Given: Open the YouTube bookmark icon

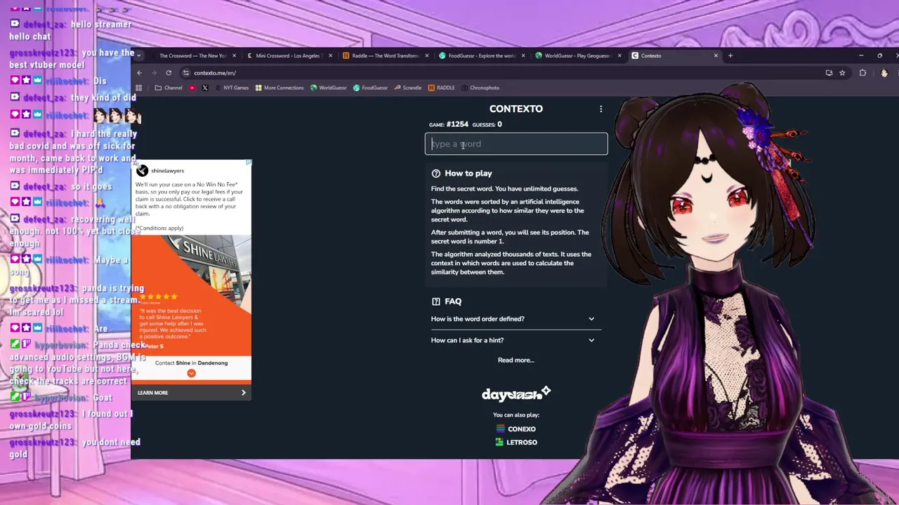Looking at the screenshot, I should tap(192, 88).
